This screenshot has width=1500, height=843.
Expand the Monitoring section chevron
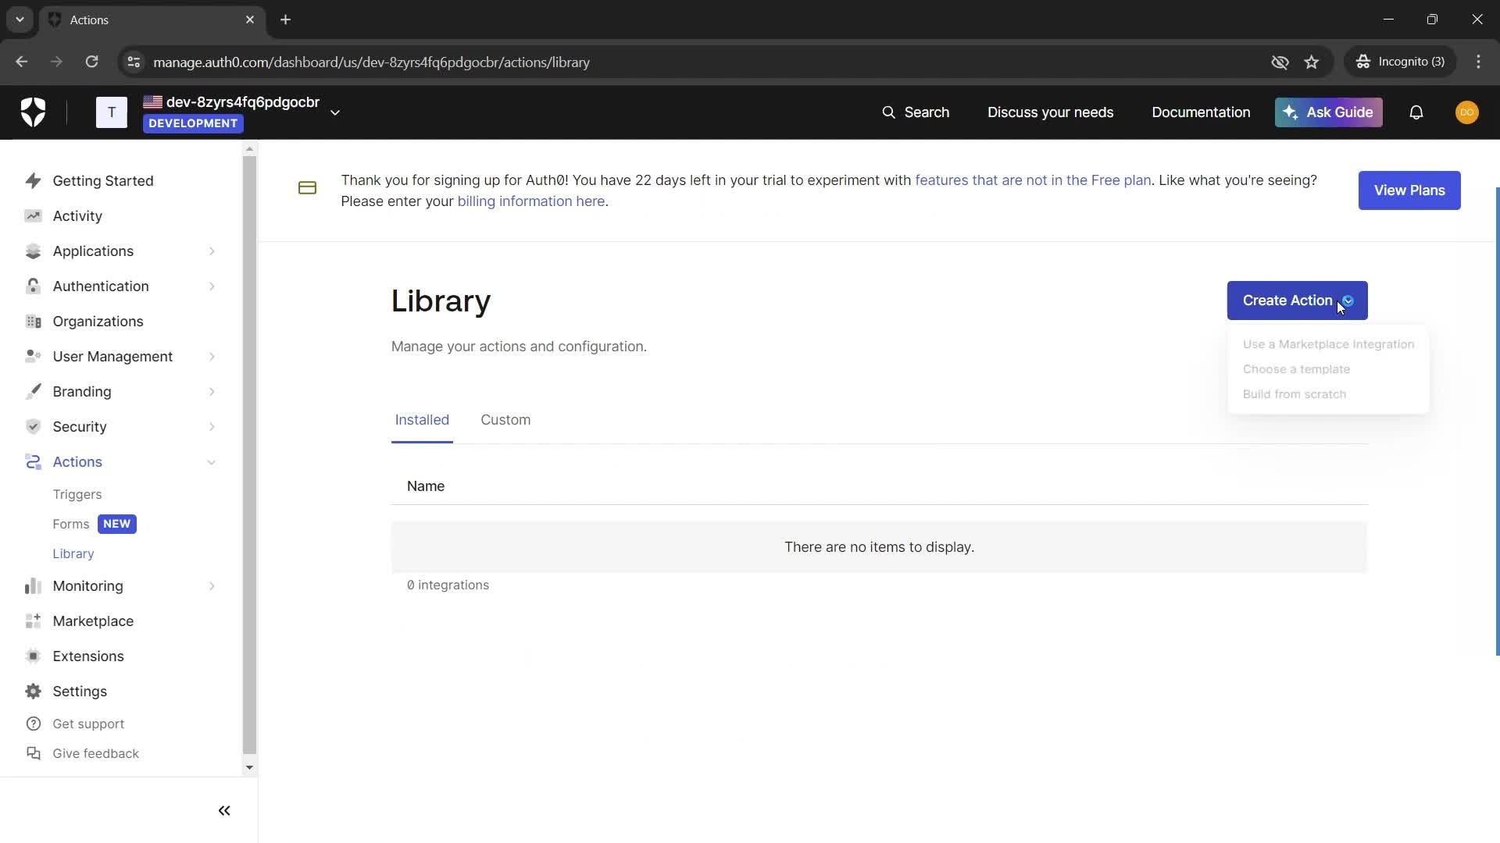click(212, 586)
